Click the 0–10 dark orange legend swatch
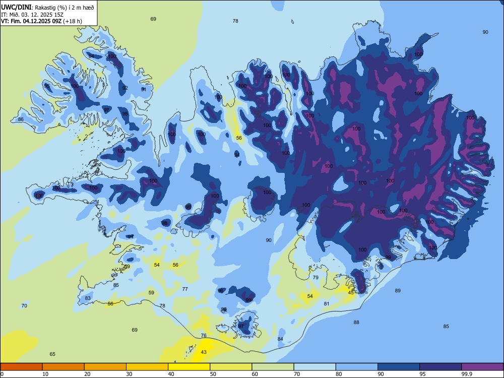 [x=22, y=367]
